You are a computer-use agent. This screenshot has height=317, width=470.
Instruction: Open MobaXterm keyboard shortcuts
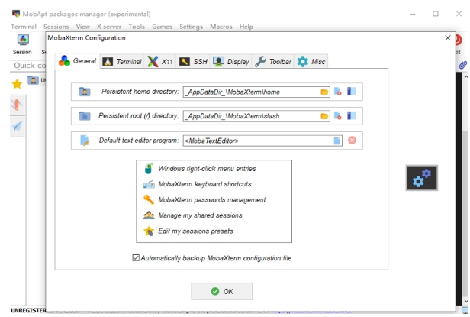coord(204,184)
